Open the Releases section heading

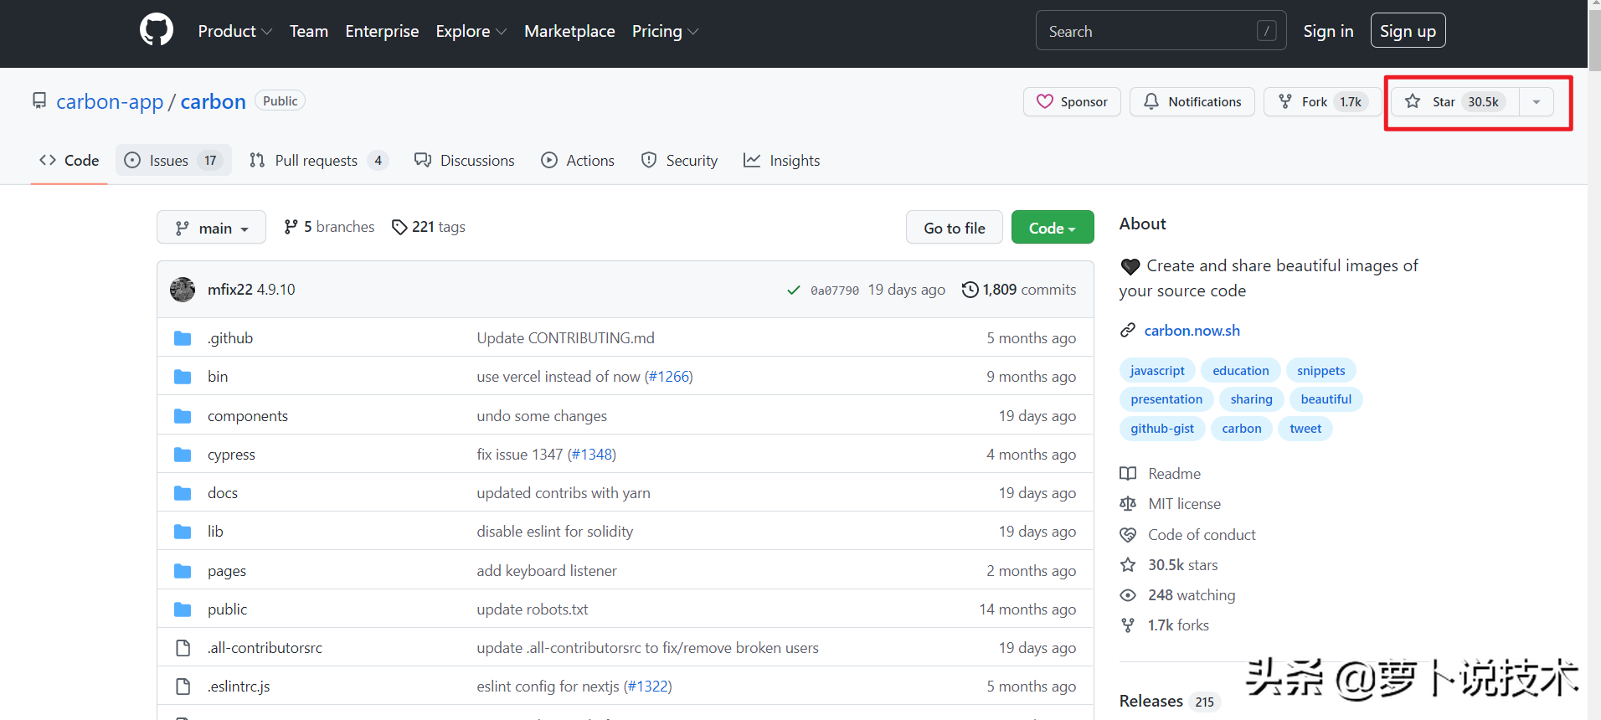click(1151, 701)
